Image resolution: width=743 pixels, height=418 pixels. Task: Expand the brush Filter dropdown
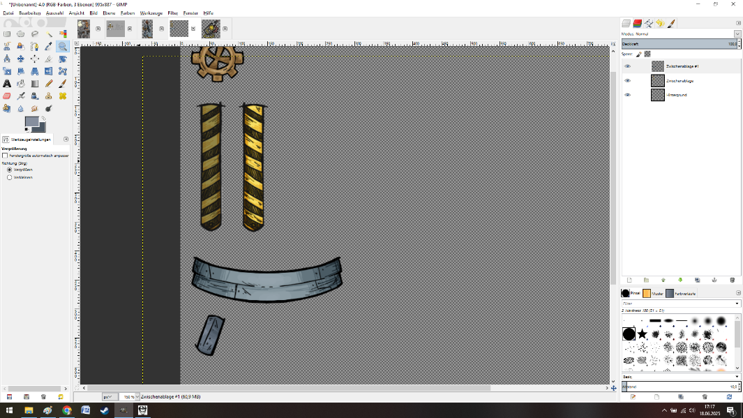737,304
